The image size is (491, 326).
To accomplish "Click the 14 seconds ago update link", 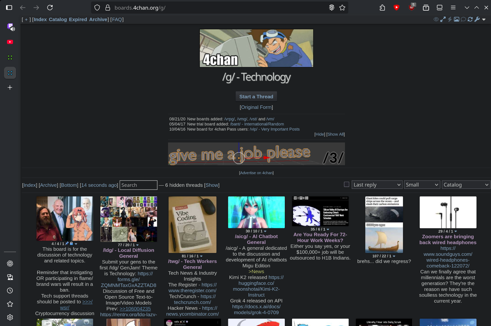I will coord(99,185).
